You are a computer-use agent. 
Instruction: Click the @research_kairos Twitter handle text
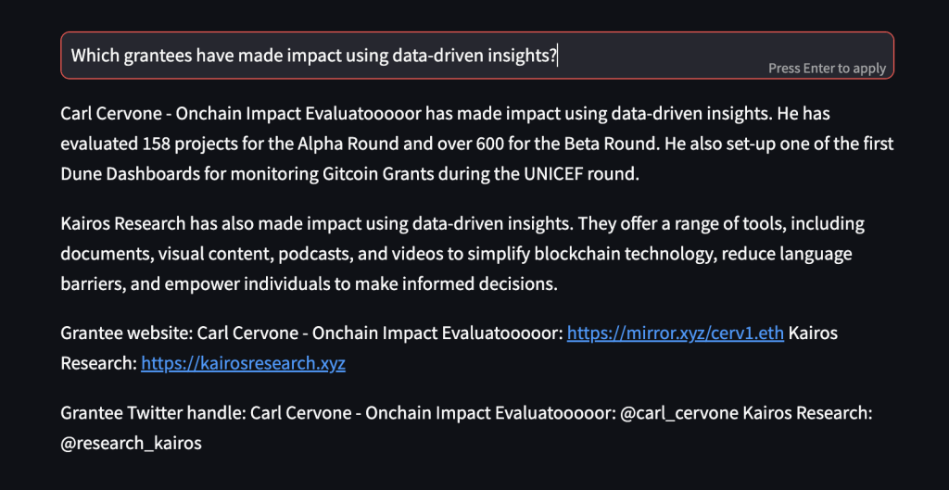pyautogui.click(x=131, y=444)
